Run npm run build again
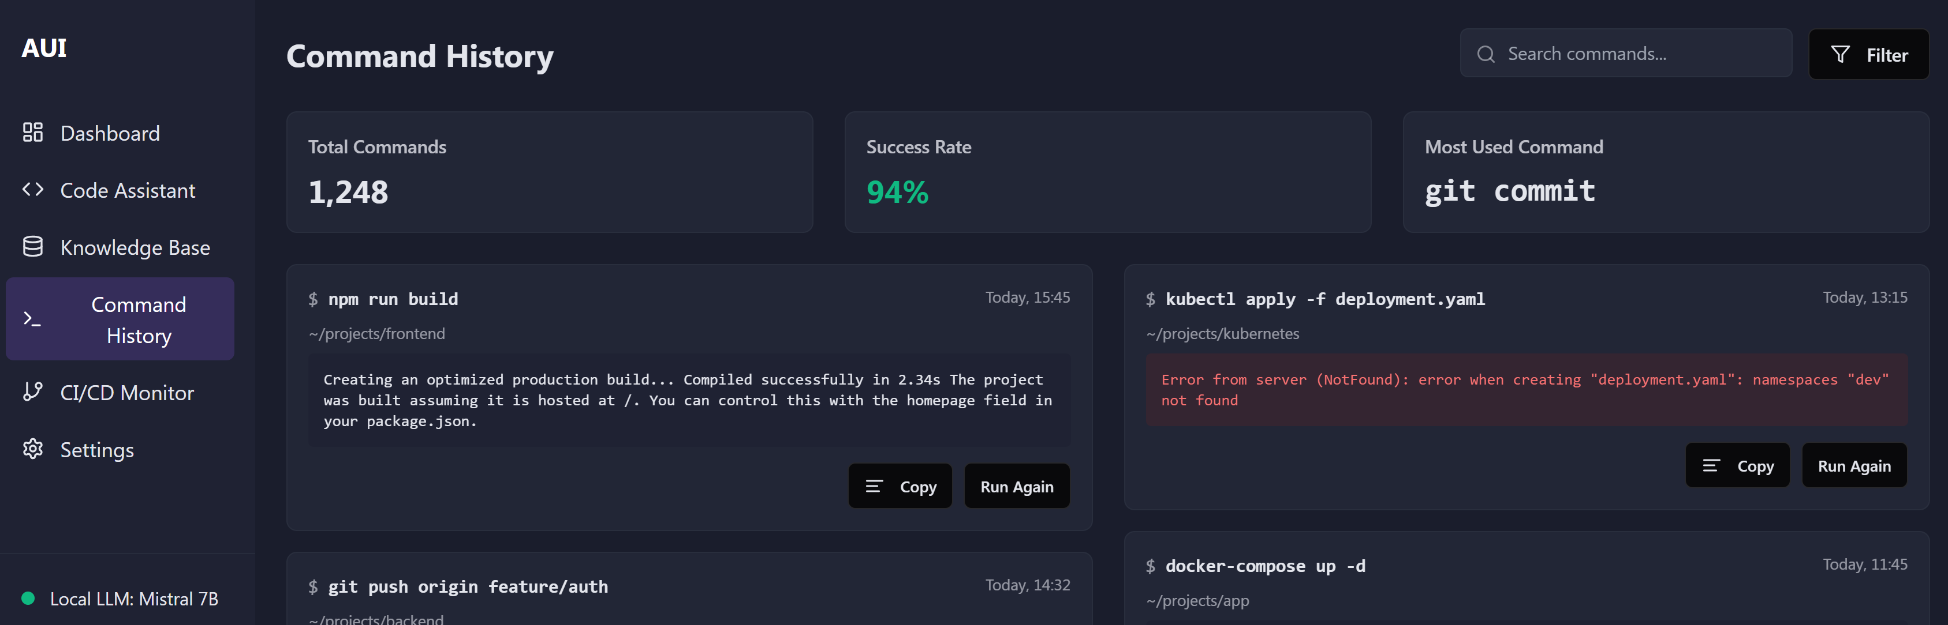The width and height of the screenshot is (1948, 625). (x=1016, y=487)
